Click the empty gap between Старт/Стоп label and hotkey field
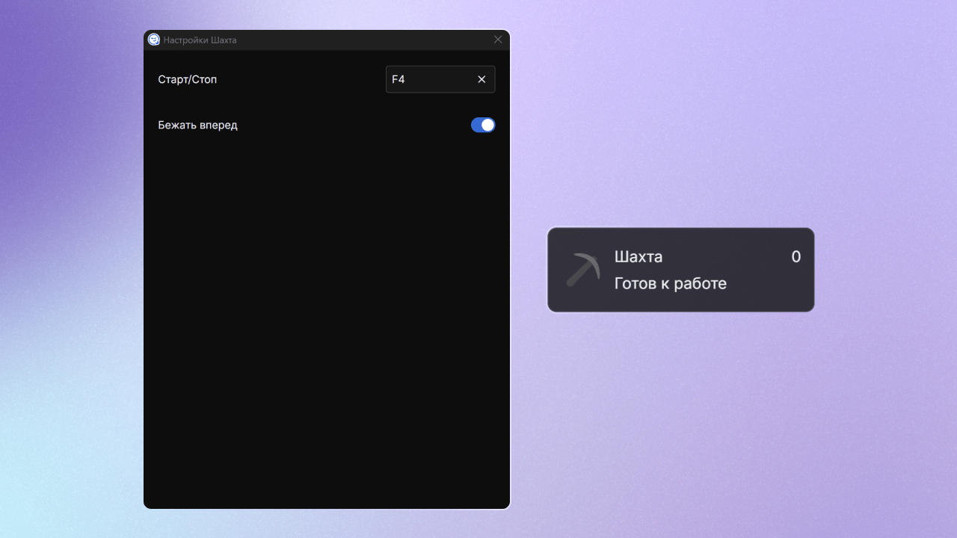Screen dimensions: 957x538 coord(299,79)
